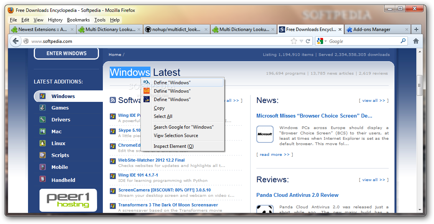434x224 pixels.
Task: Click the Google search input field
Action: (x=364, y=41)
